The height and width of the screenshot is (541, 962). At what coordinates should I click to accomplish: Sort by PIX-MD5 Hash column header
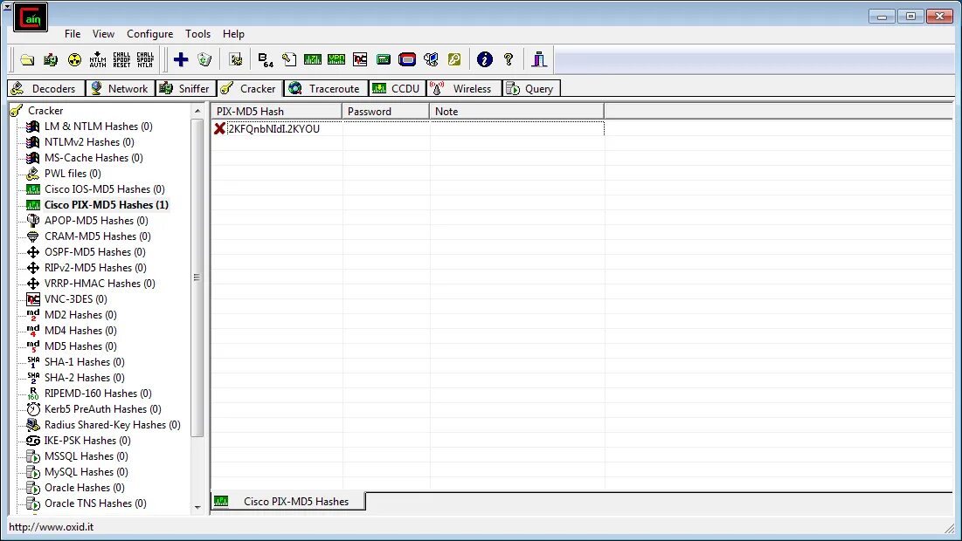[x=276, y=111]
